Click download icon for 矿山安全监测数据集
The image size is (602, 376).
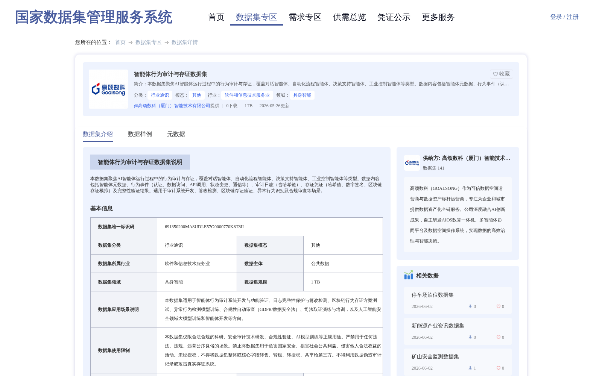point(470,368)
